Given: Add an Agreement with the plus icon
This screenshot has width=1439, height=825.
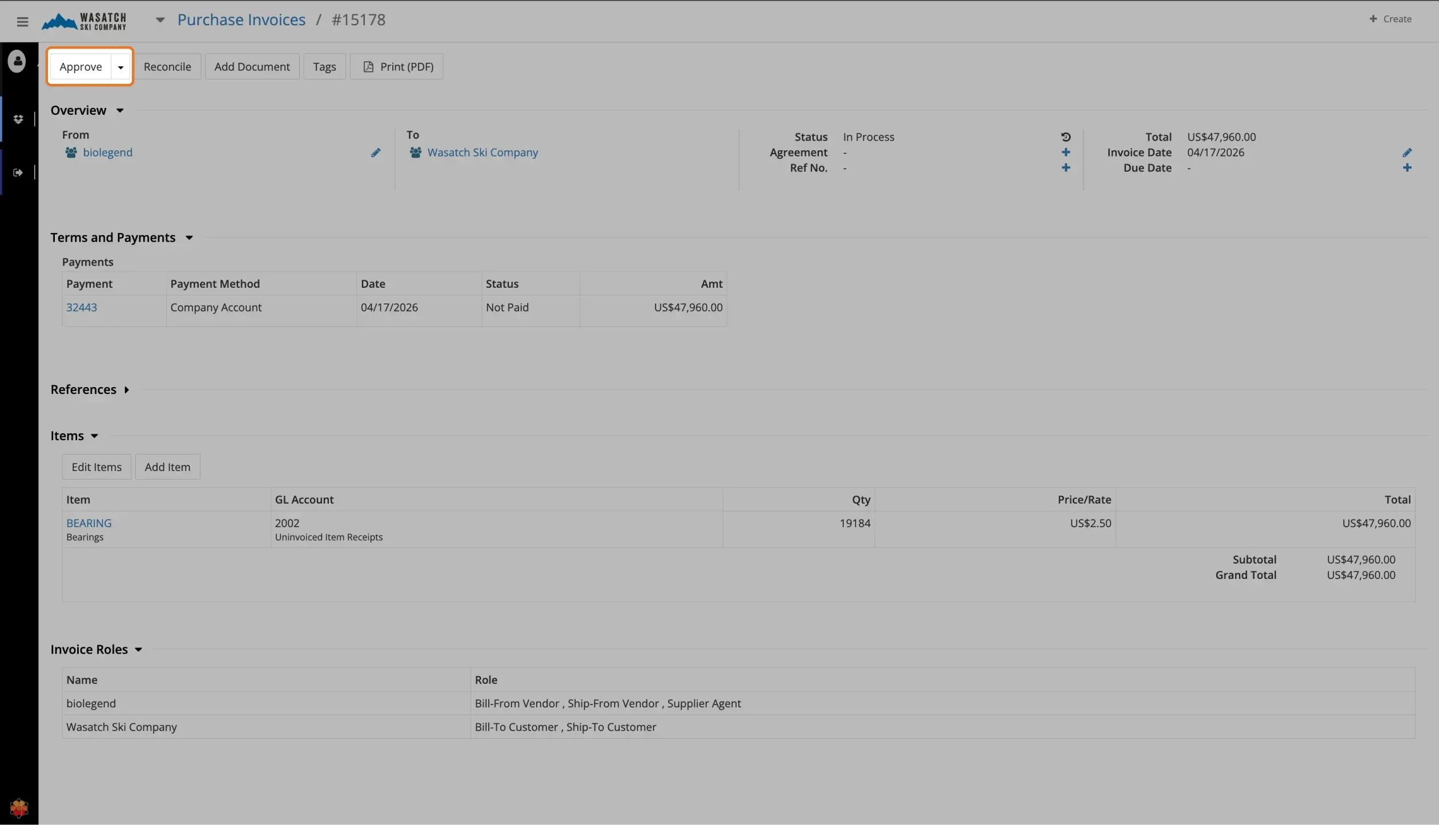Looking at the screenshot, I should pyautogui.click(x=1066, y=152).
